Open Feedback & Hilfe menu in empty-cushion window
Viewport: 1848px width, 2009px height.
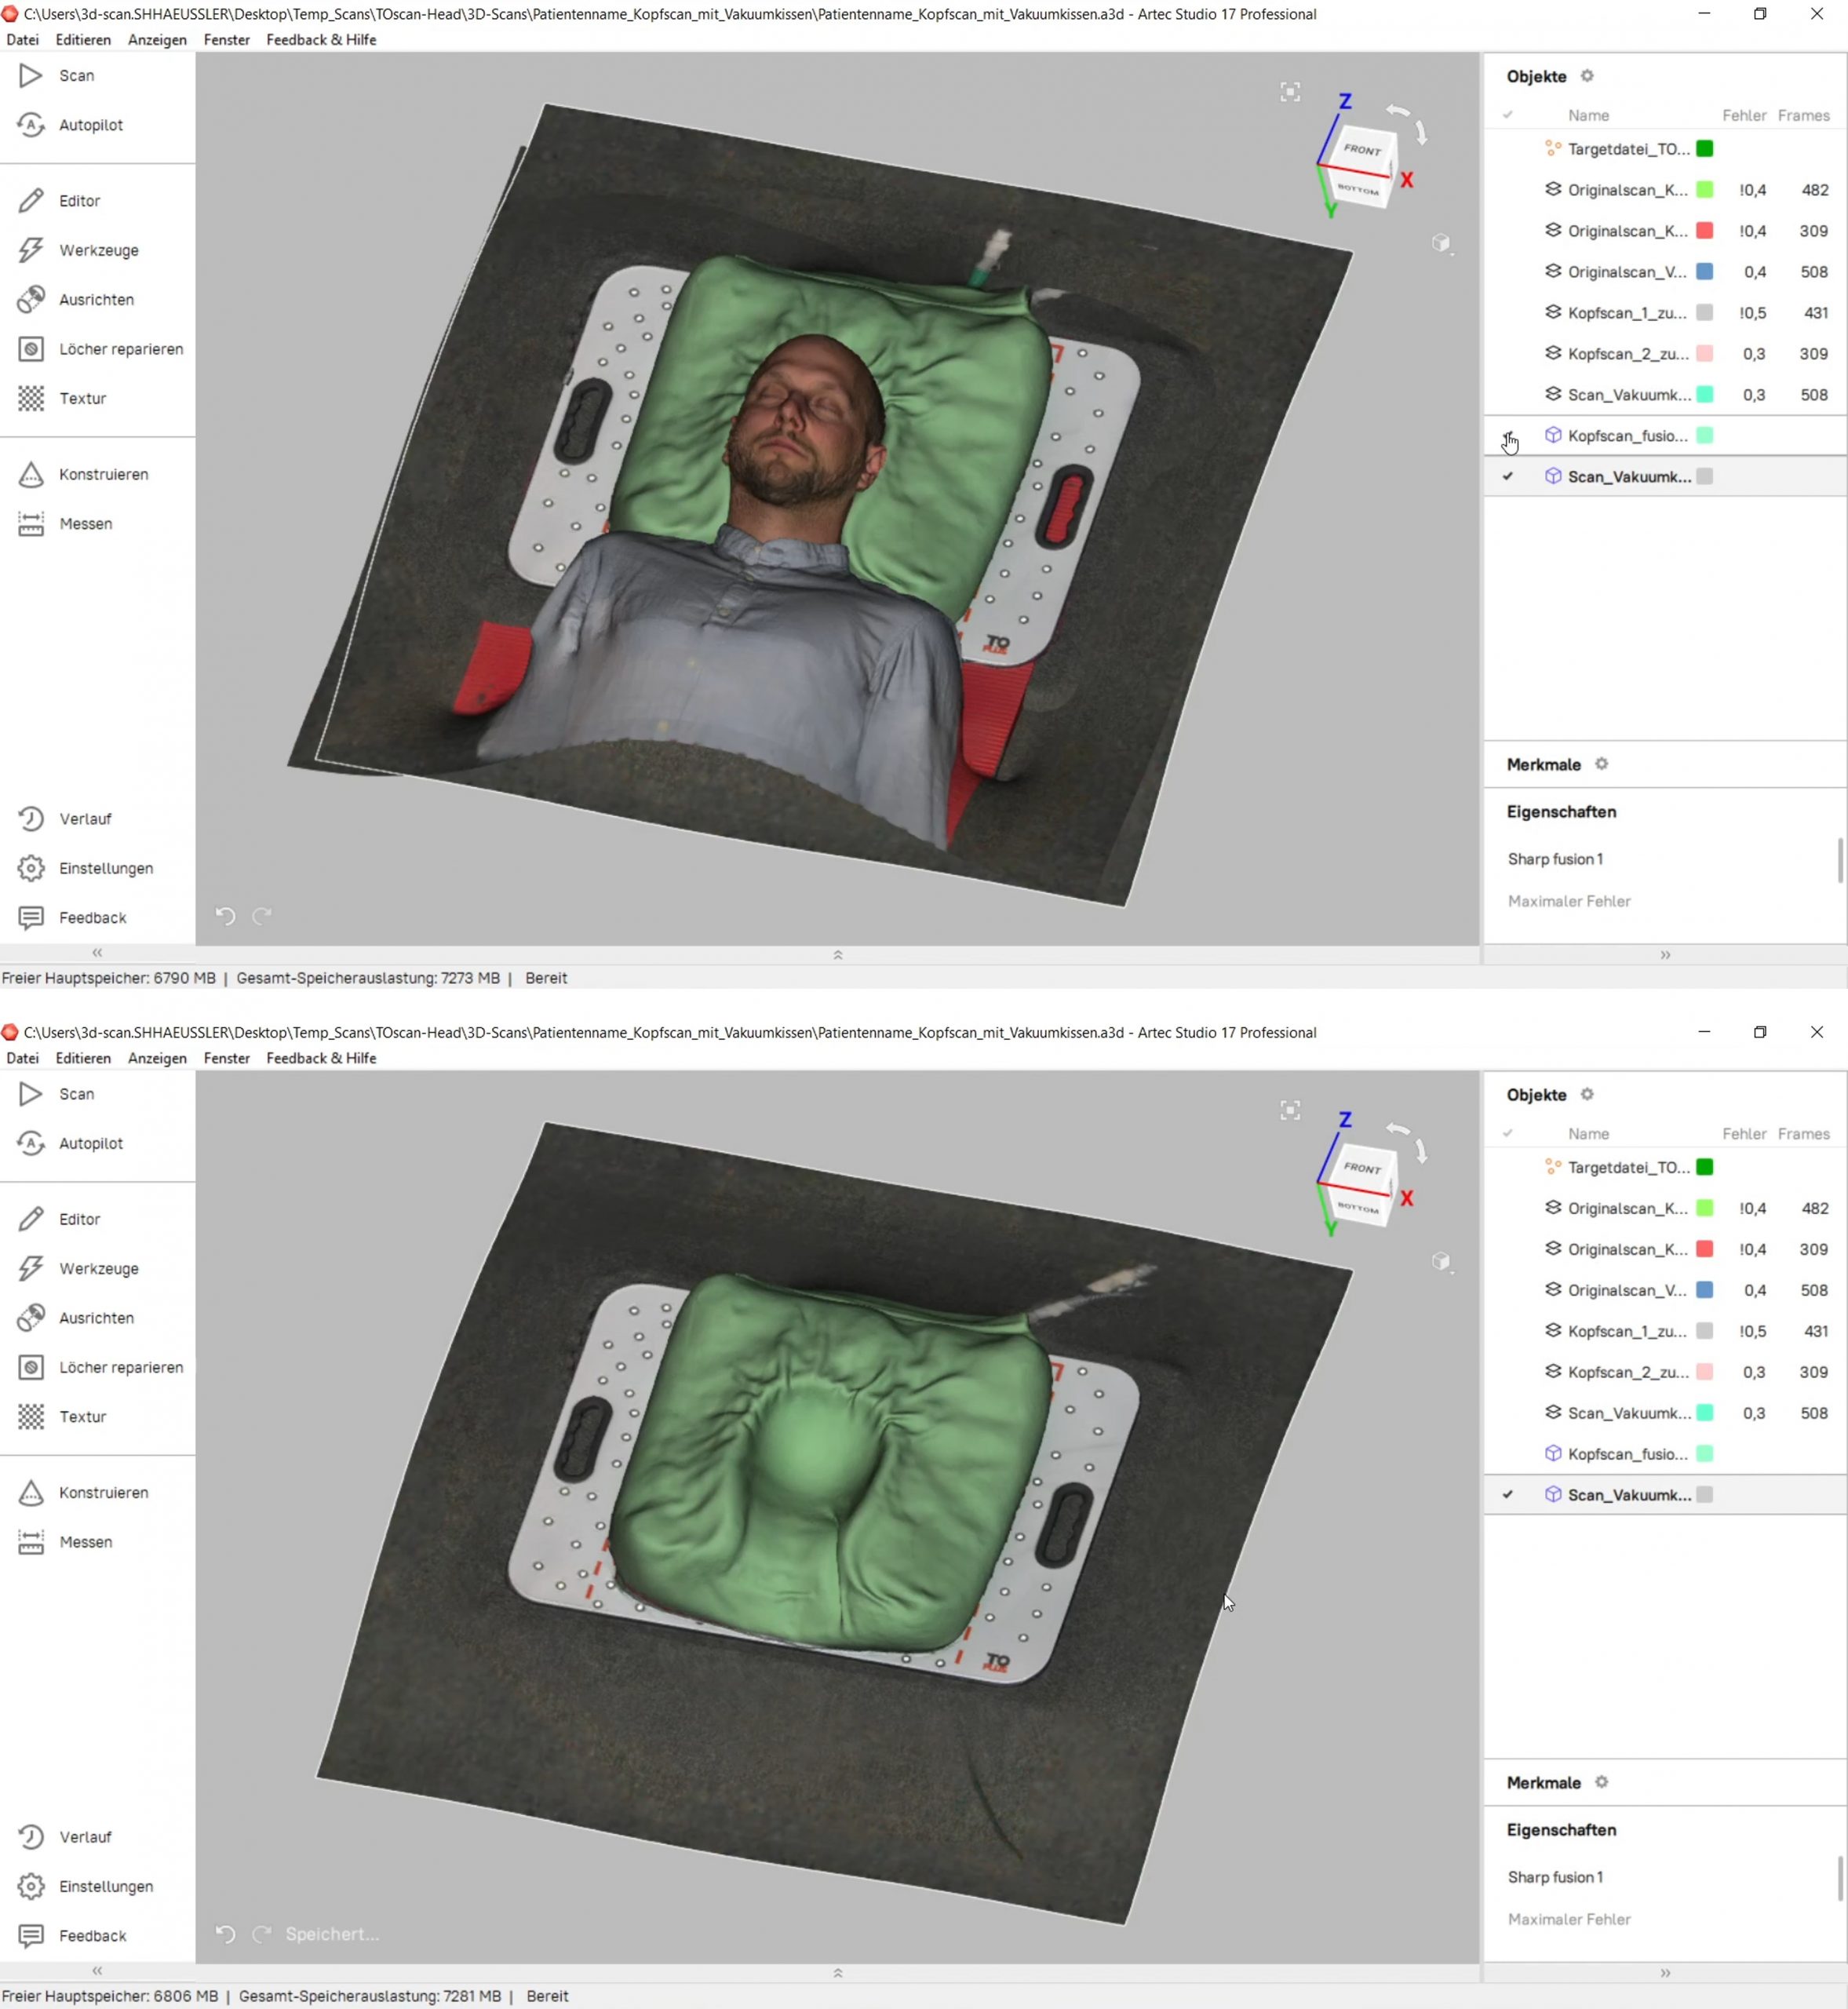point(321,1058)
